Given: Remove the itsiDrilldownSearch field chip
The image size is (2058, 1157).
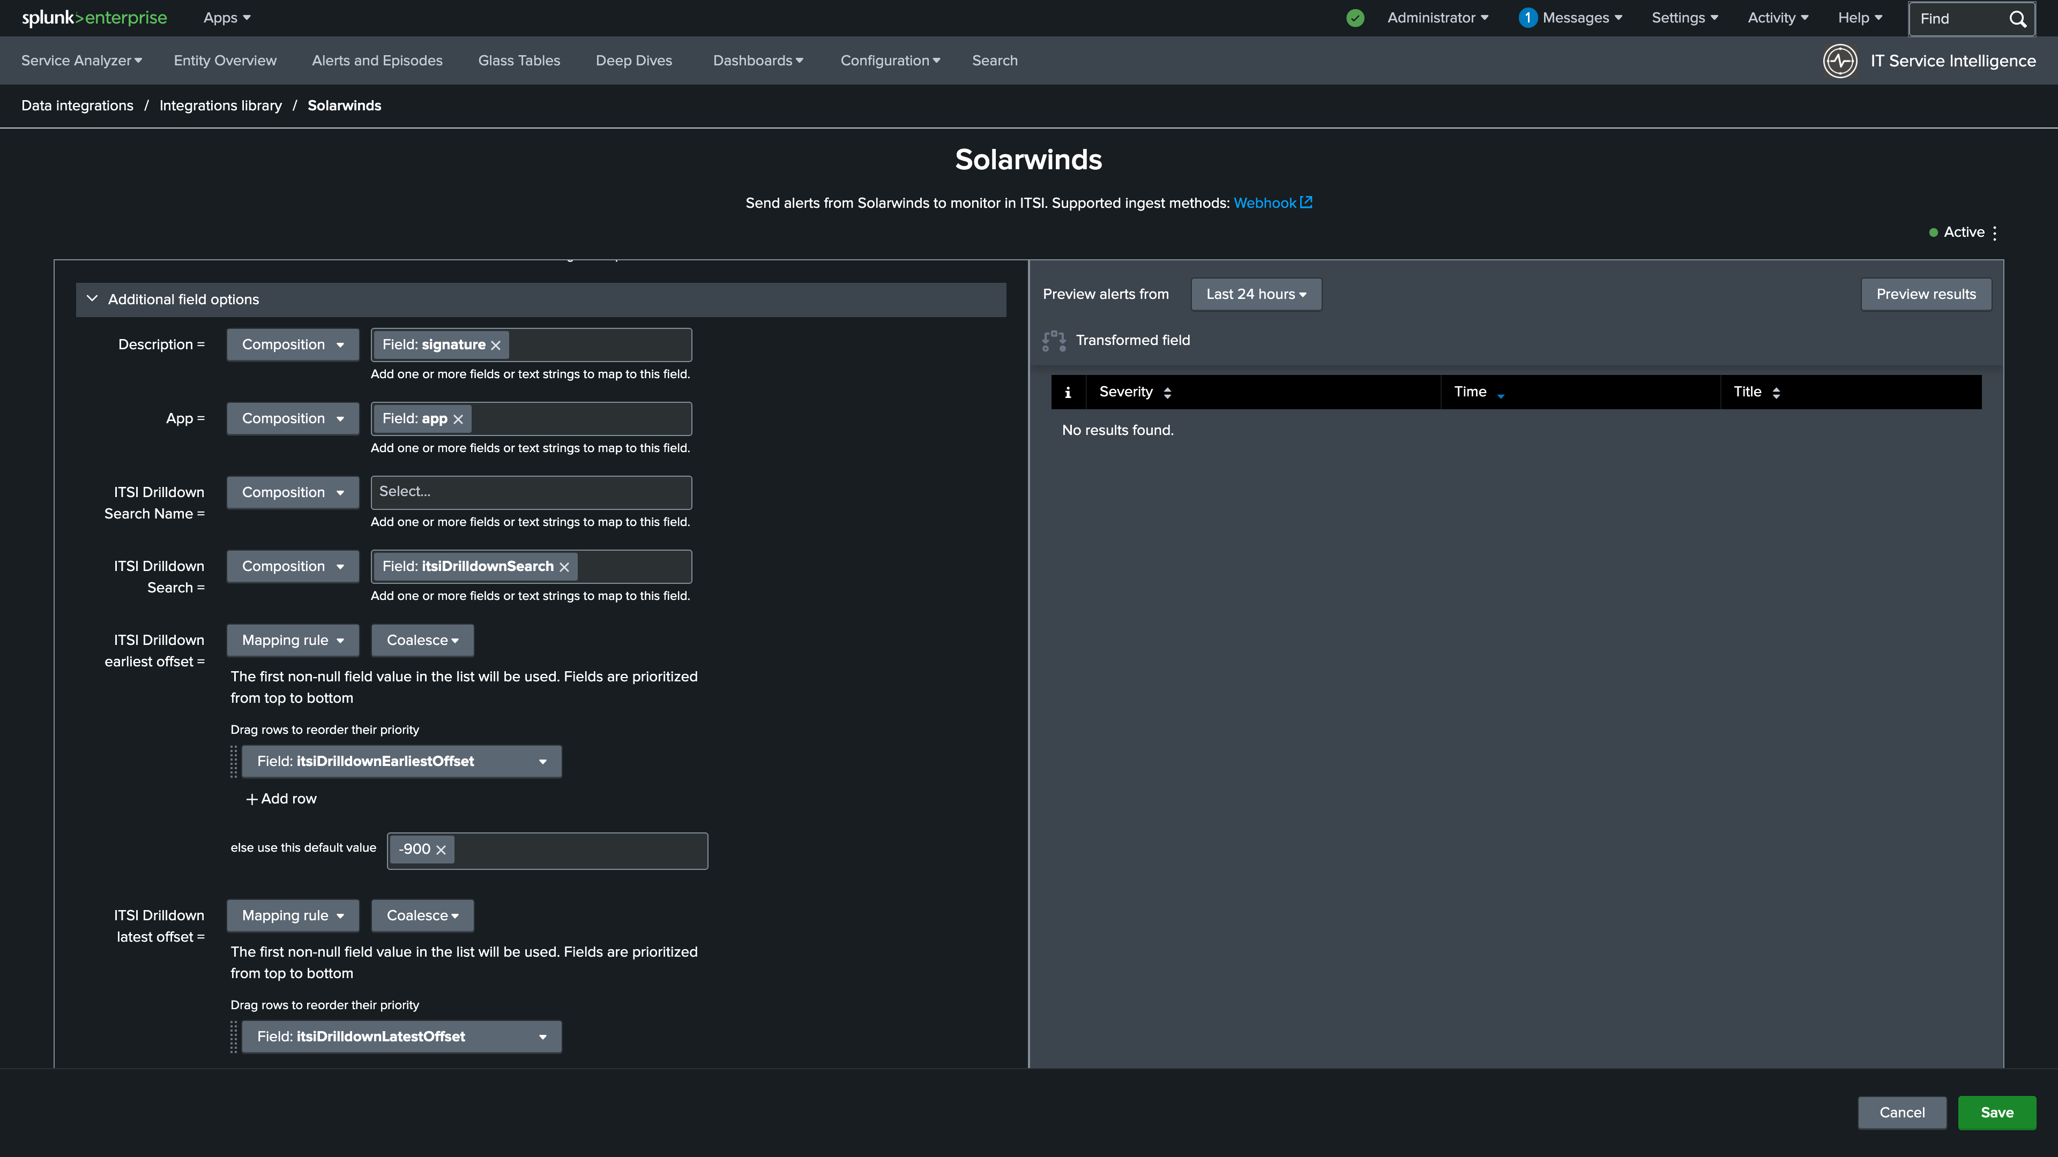Looking at the screenshot, I should tap(564, 567).
